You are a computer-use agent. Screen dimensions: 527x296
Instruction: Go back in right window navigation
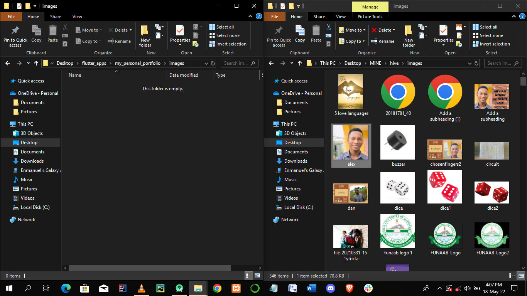pos(271,63)
